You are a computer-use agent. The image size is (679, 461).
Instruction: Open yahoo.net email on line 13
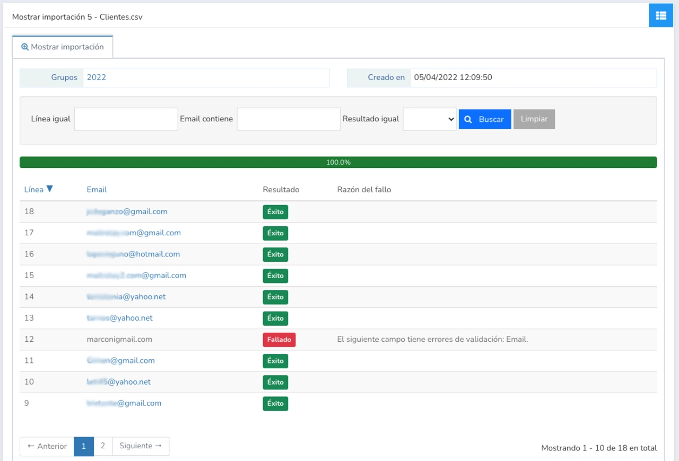point(119,318)
